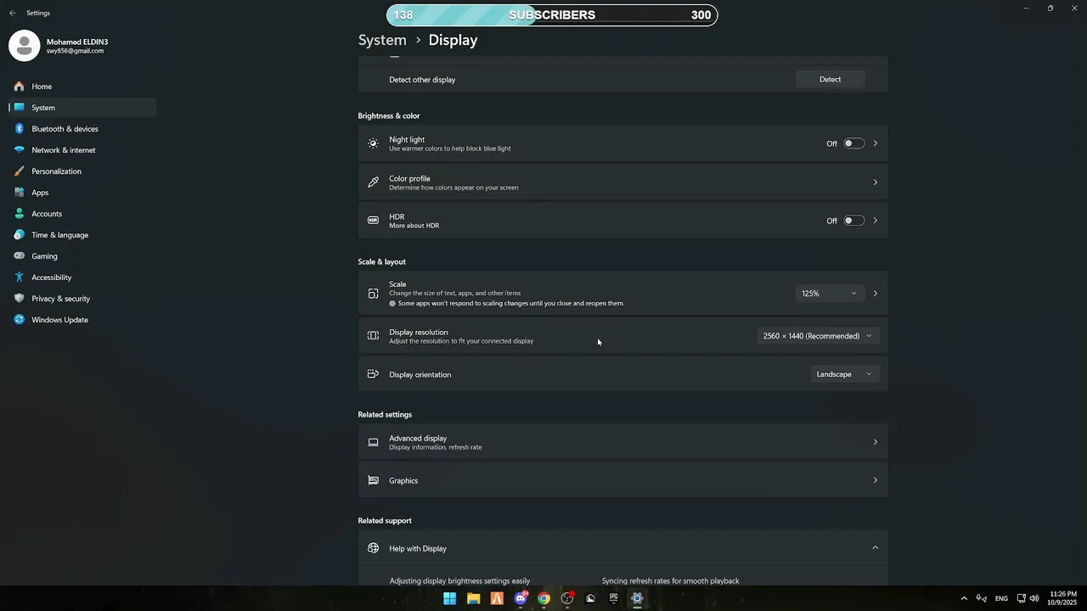Click the Color profile pen icon
The width and height of the screenshot is (1087, 611).
373,182
